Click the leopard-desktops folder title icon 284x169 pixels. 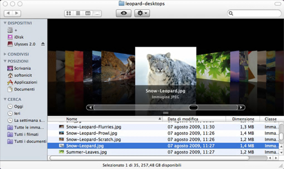pos(121,3)
